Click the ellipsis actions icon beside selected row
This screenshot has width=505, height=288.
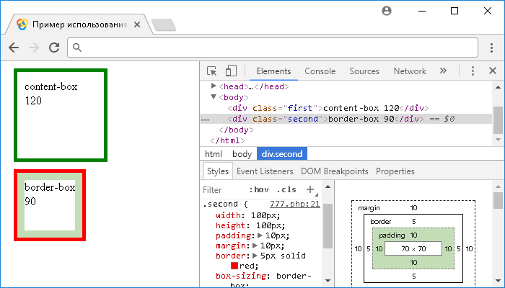[205, 120]
